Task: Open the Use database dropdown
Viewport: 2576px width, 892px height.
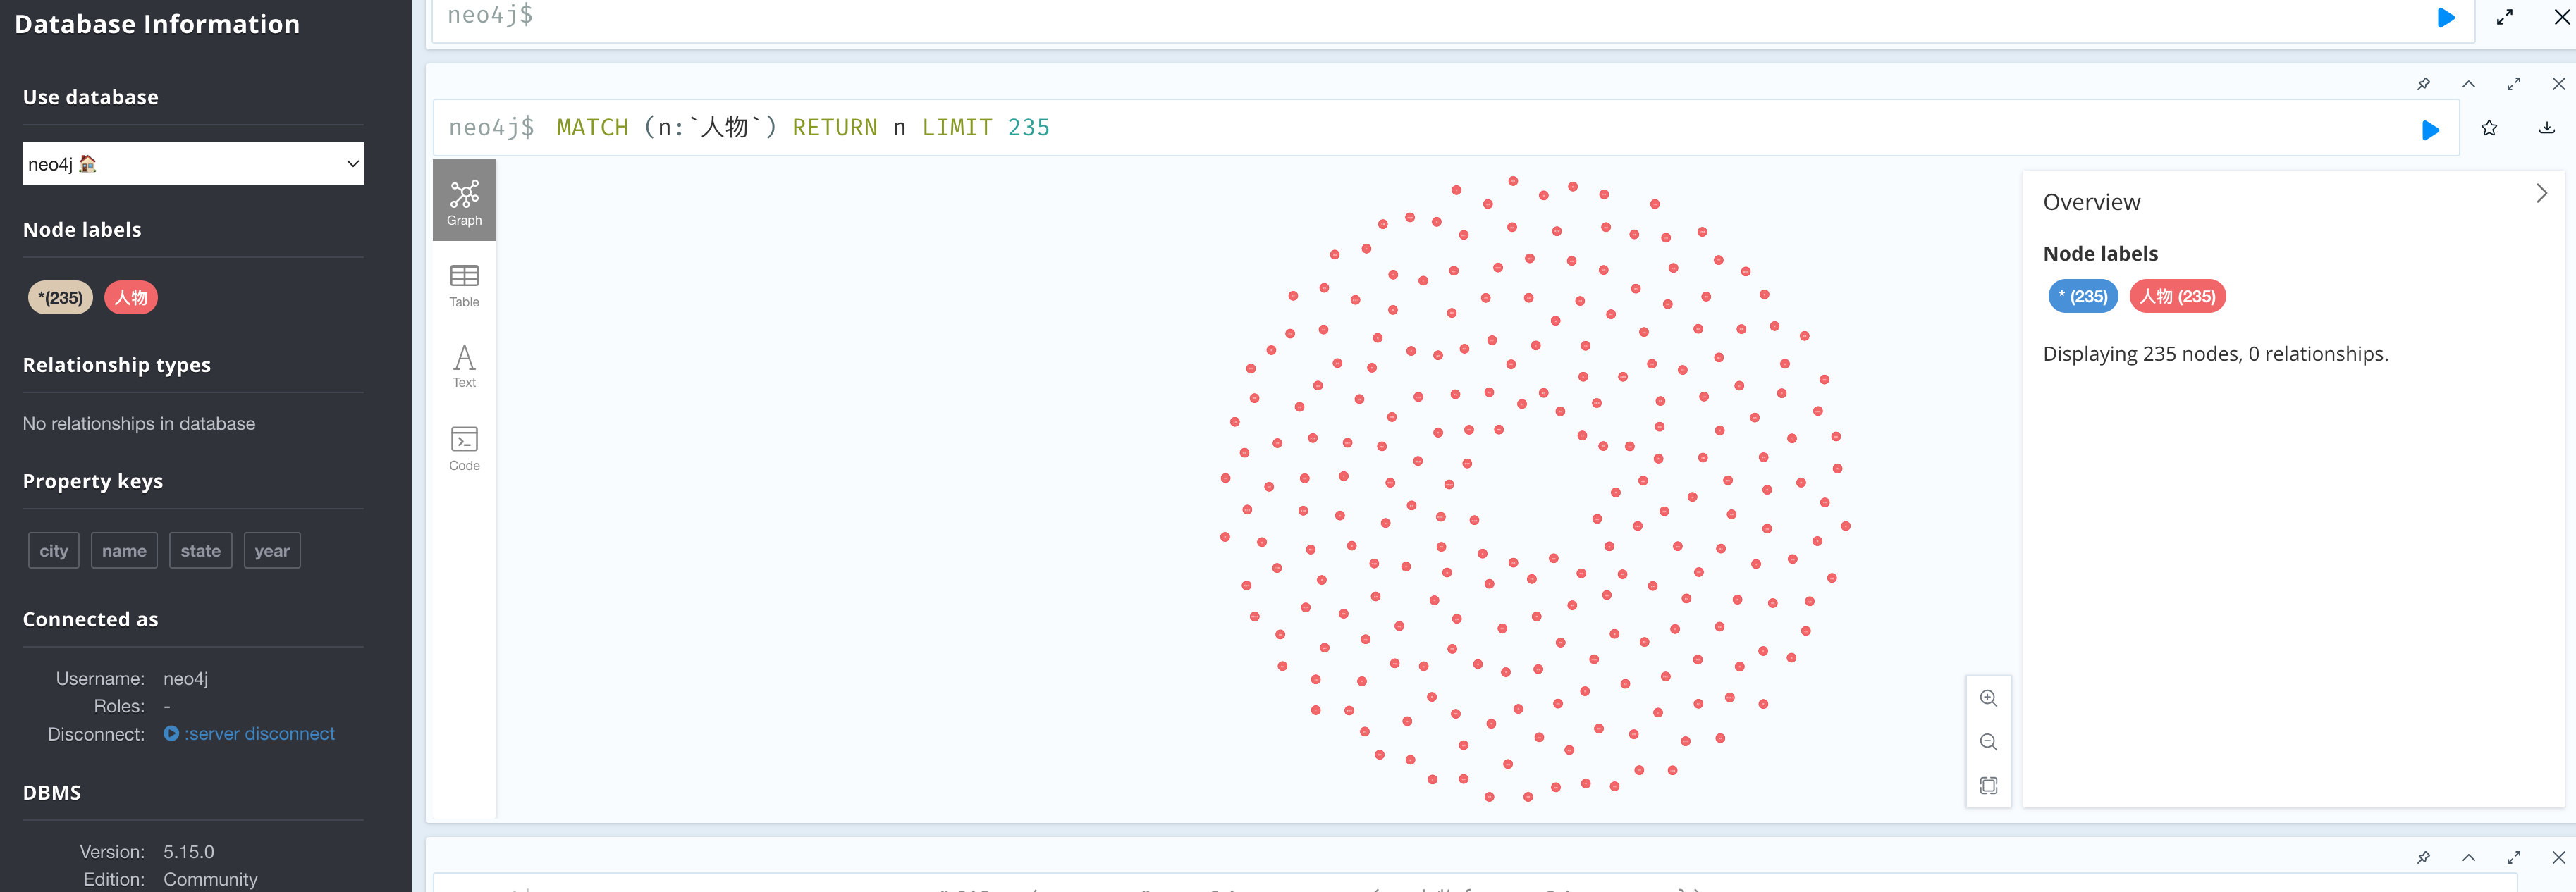Action: (x=193, y=164)
